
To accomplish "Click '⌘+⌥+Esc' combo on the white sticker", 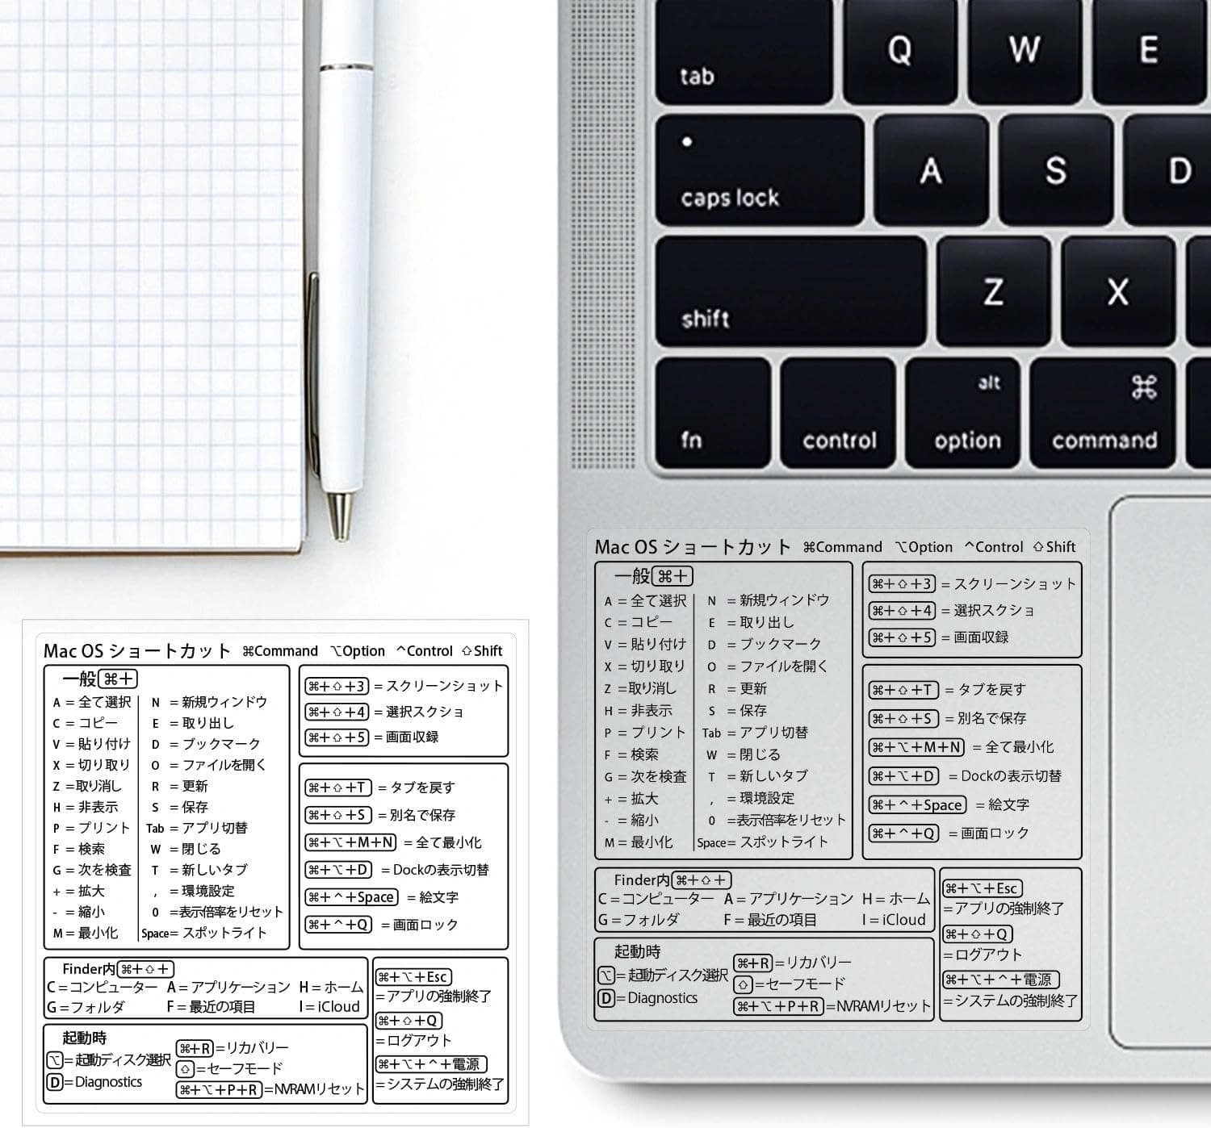I will pos(413,977).
